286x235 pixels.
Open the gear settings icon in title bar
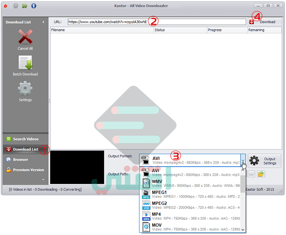point(16,6)
